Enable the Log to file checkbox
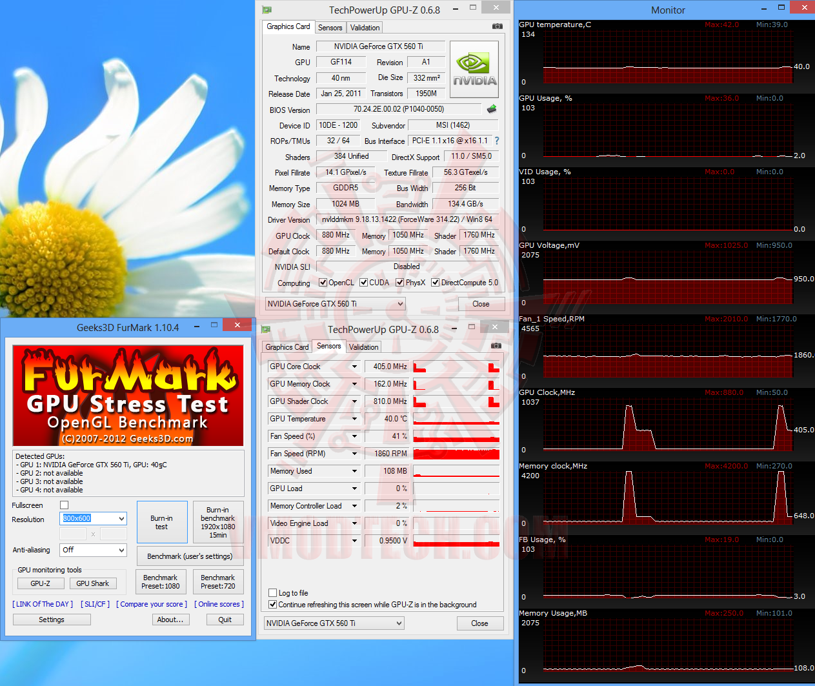This screenshot has width=815, height=686. point(272,593)
